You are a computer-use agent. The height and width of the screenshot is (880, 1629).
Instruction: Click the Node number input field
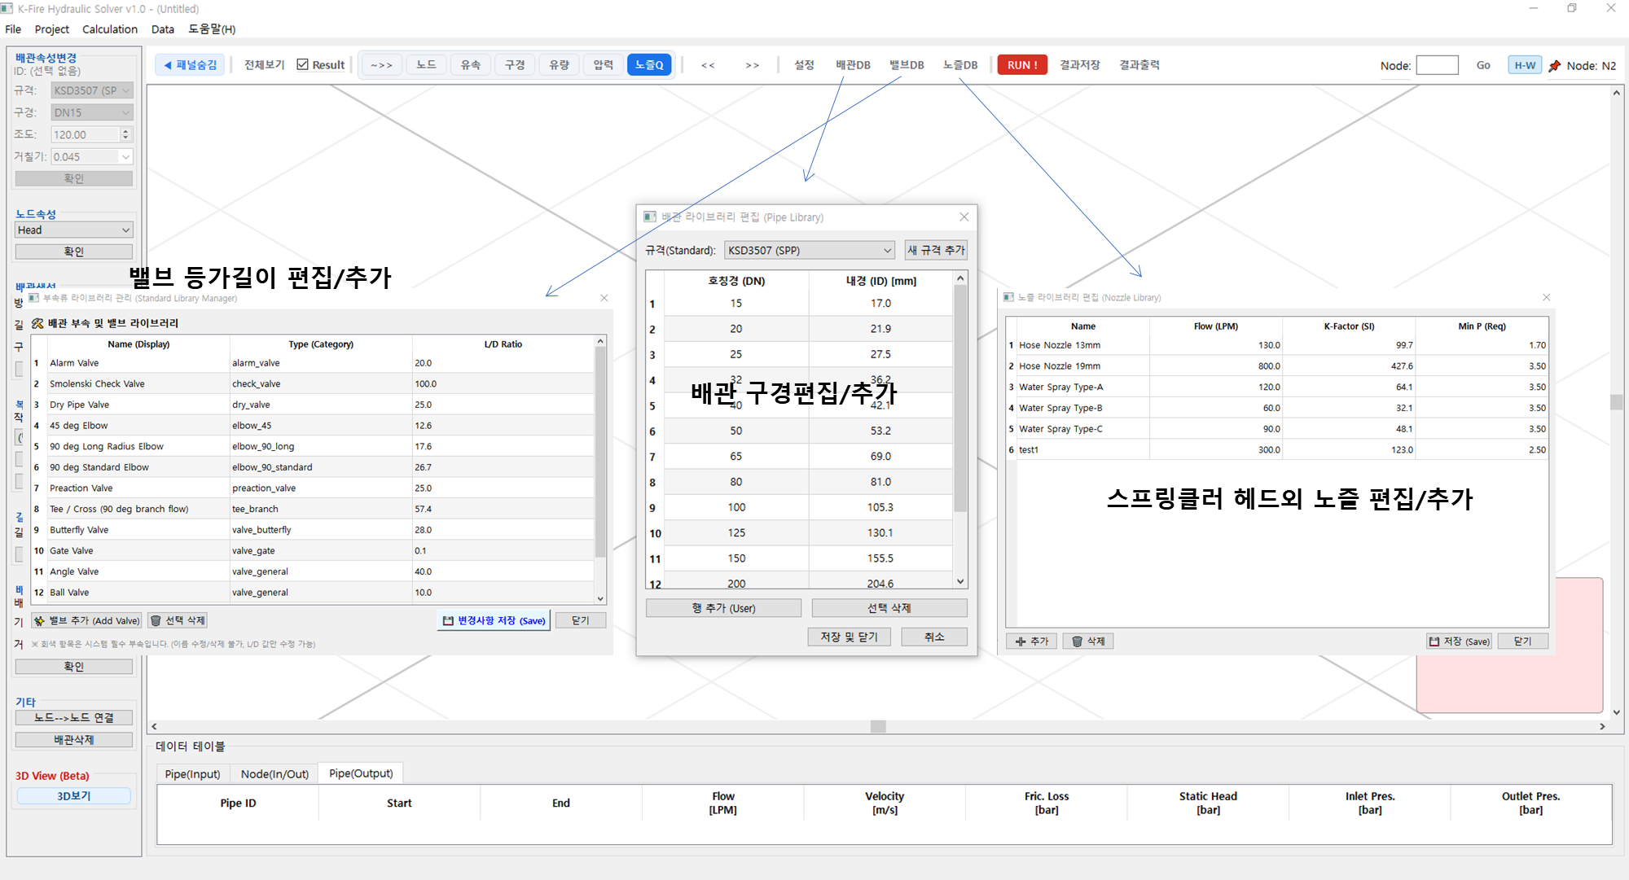[1436, 65]
